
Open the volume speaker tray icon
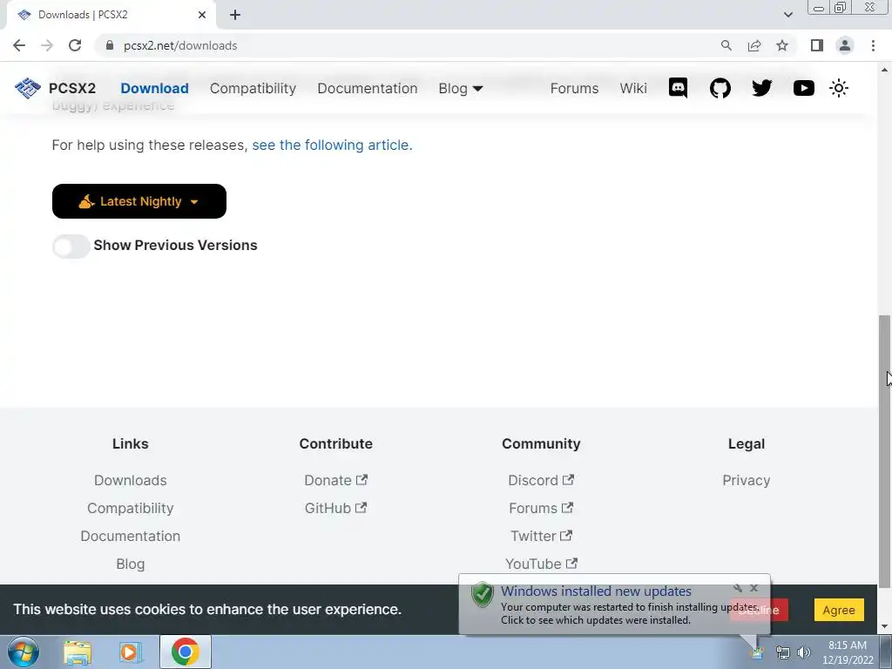click(804, 652)
